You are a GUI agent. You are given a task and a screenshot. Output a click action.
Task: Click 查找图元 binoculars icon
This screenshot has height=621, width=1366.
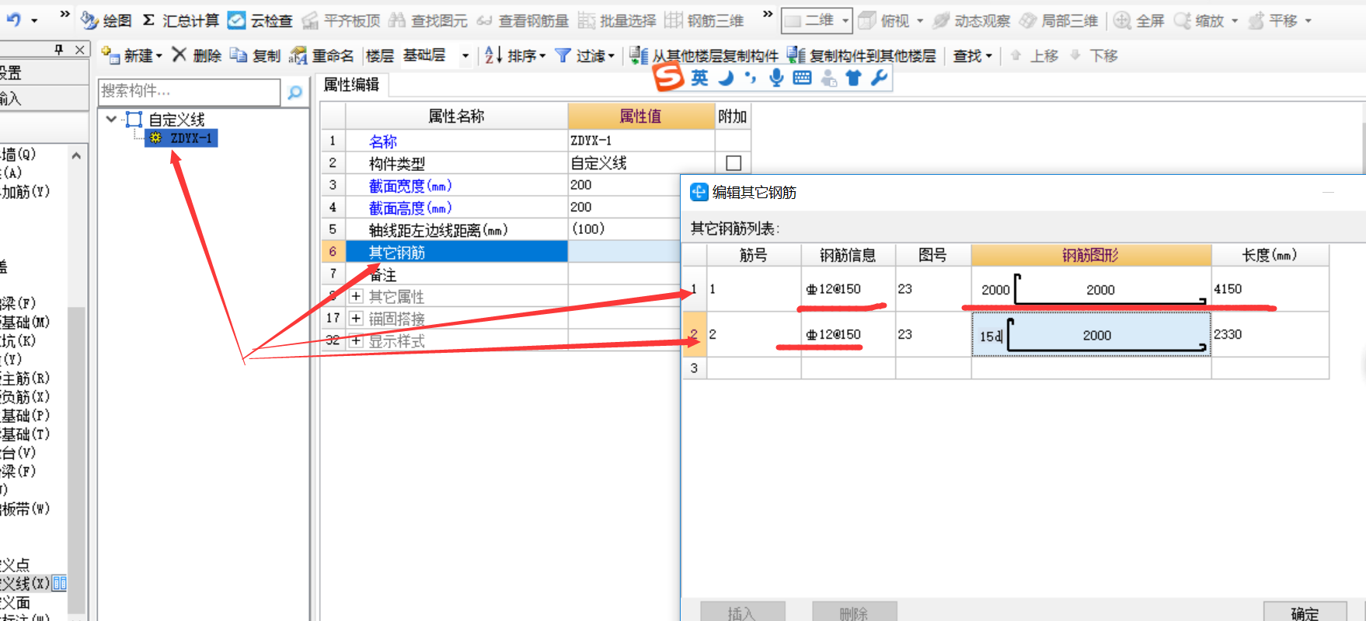click(x=397, y=21)
